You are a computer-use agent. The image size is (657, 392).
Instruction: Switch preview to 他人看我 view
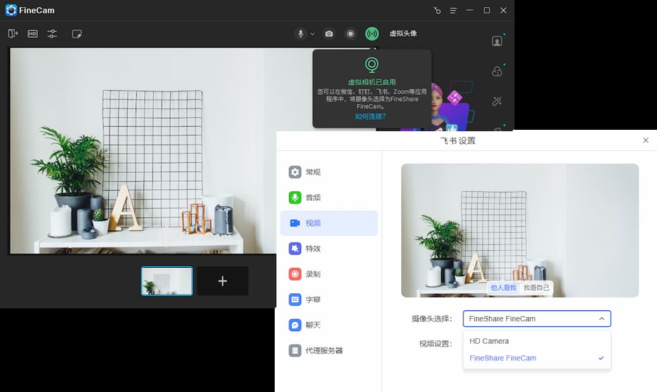[503, 288]
